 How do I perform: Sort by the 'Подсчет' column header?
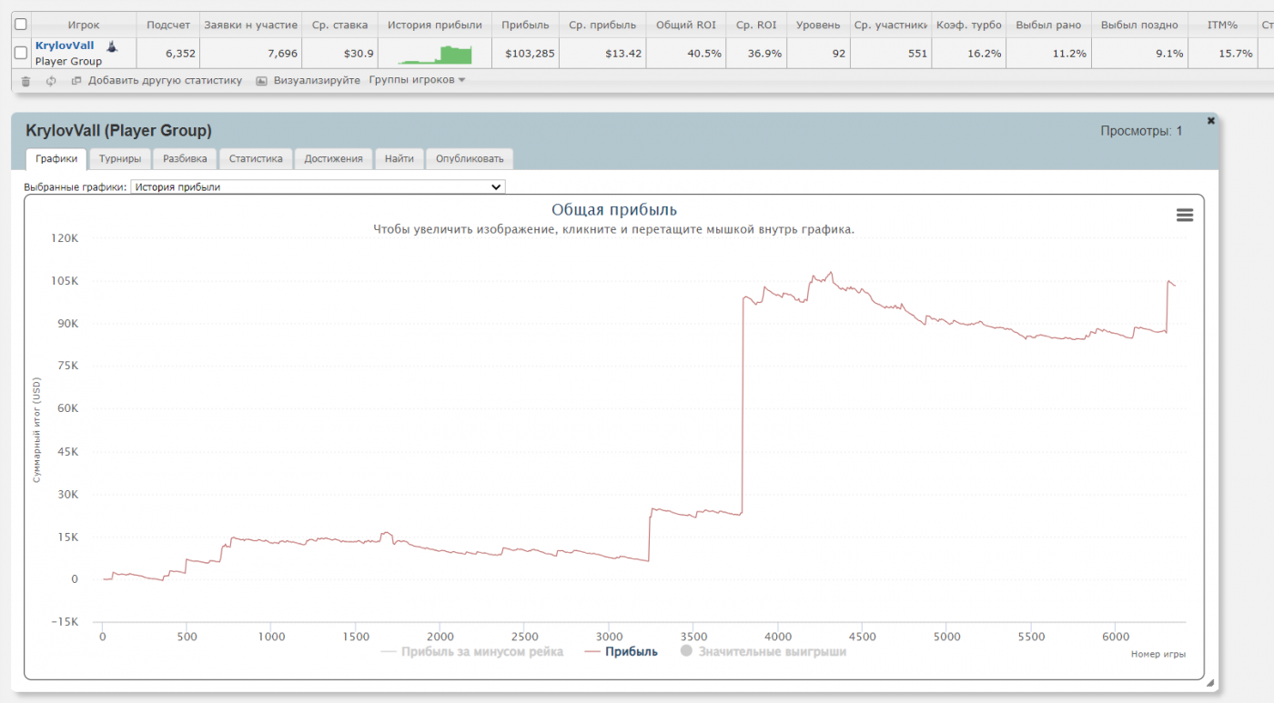168,25
